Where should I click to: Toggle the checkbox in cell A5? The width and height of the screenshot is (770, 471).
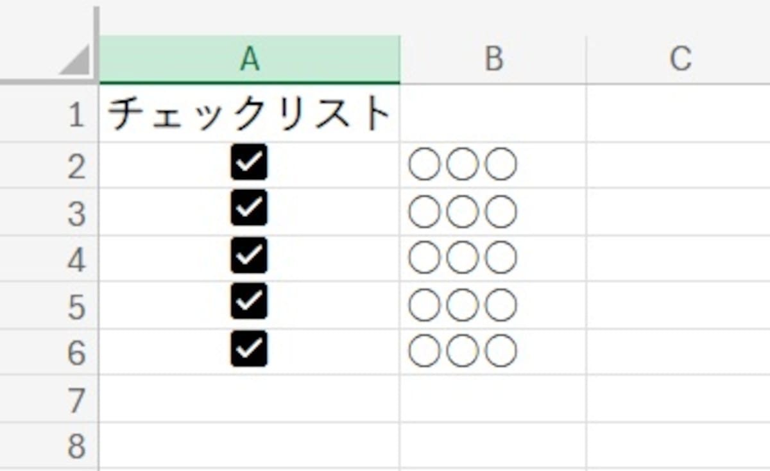pyautogui.click(x=248, y=300)
